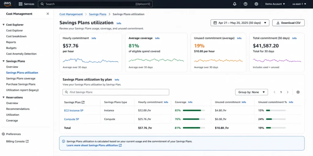Select Savings Plans coverage in sidebar
This screenshot has width=313, height=156.
click(x=21, y=78)
